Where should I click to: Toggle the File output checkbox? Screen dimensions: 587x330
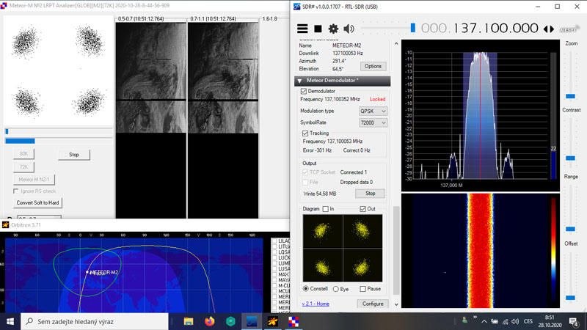305,182
